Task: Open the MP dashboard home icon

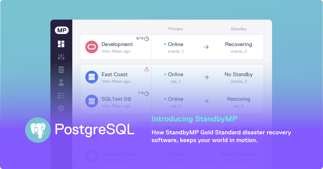Action: (x=61, y=30)
